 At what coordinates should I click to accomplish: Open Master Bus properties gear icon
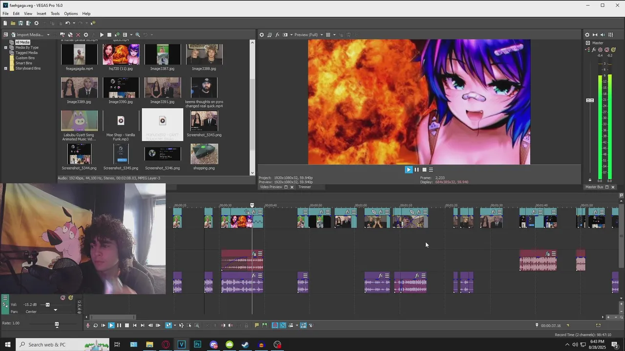[x=587, y=35]
